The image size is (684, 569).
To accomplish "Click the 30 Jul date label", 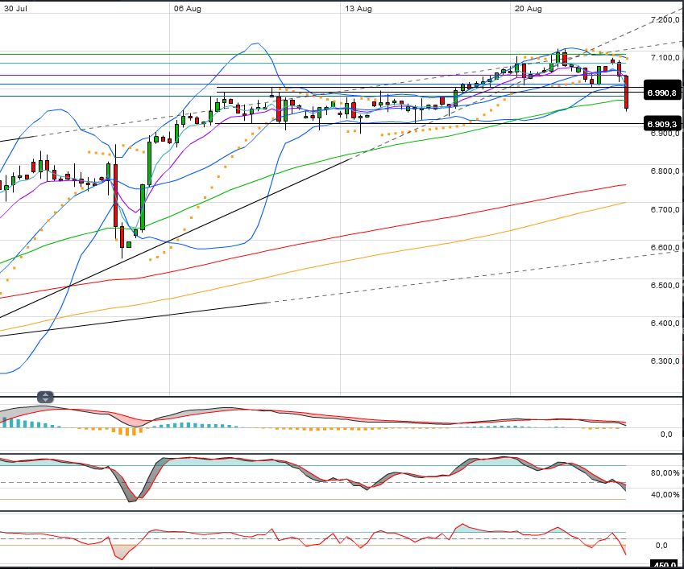I will [15, 8].
